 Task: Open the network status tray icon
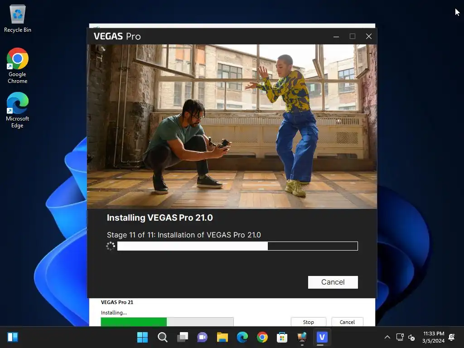pos(400,337)
